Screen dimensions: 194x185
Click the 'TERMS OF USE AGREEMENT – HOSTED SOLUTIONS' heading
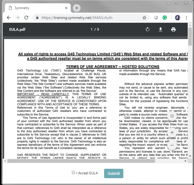point(113,67)
